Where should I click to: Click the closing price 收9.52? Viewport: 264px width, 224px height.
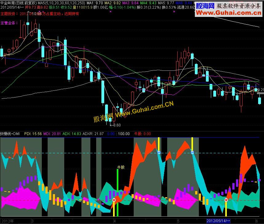pyautogui.click(x=66, y=7)
